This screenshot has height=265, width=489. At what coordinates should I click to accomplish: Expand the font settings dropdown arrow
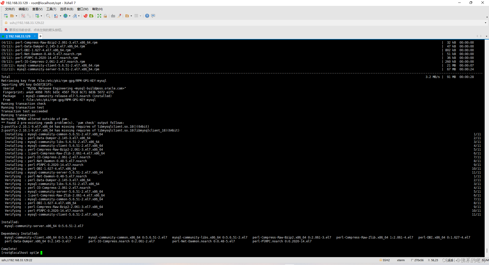[79, 16]
